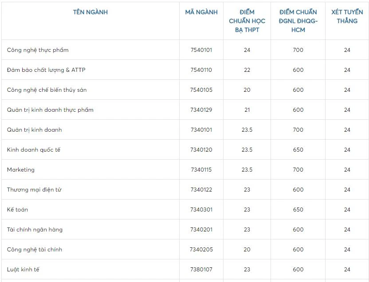
Task: Click Quản trị kinh doanh thực phẩm
Action: pyautogui.click(x=50, y=110)
